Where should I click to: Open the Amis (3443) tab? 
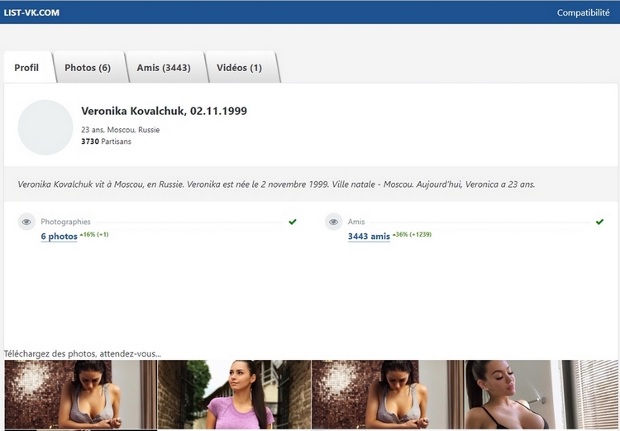[164, 68]
